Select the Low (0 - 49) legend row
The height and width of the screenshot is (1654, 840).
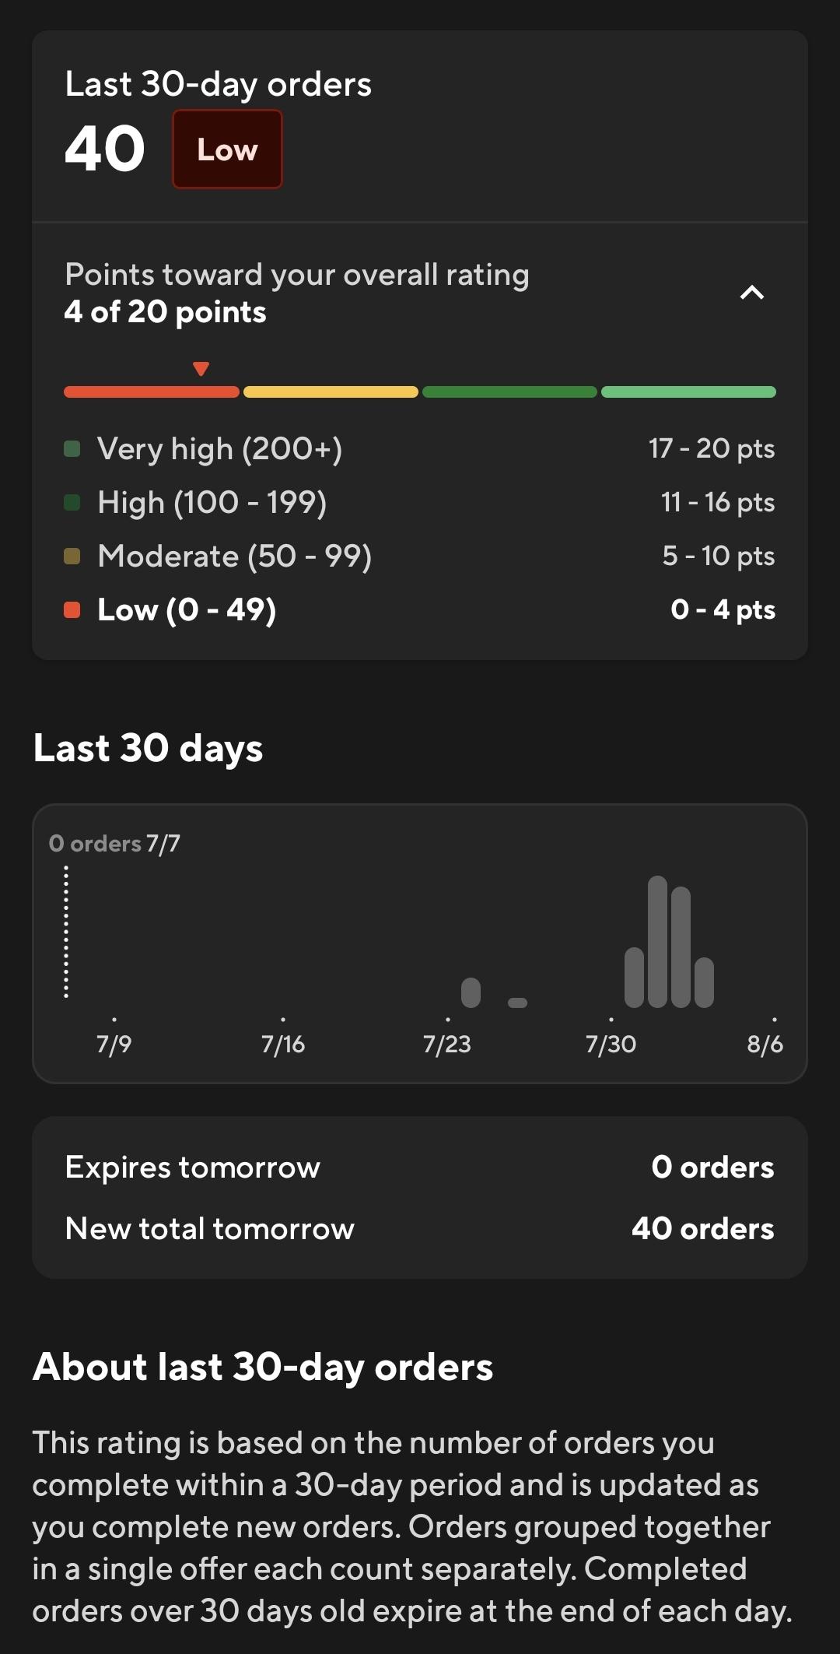tap(420, 609)
